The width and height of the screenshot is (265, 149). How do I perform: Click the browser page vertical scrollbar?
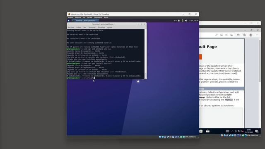260,83
